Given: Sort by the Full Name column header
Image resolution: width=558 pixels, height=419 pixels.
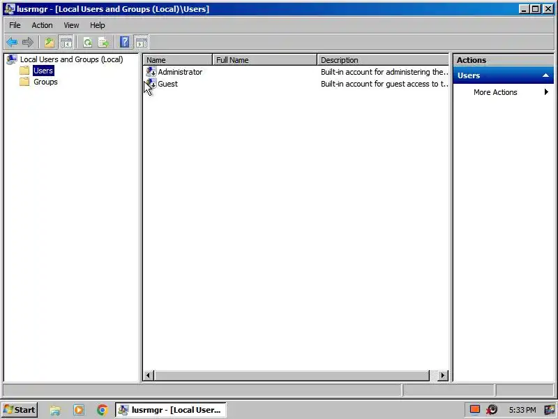Looking at the screenshot, I should click(x=264, y=60).
